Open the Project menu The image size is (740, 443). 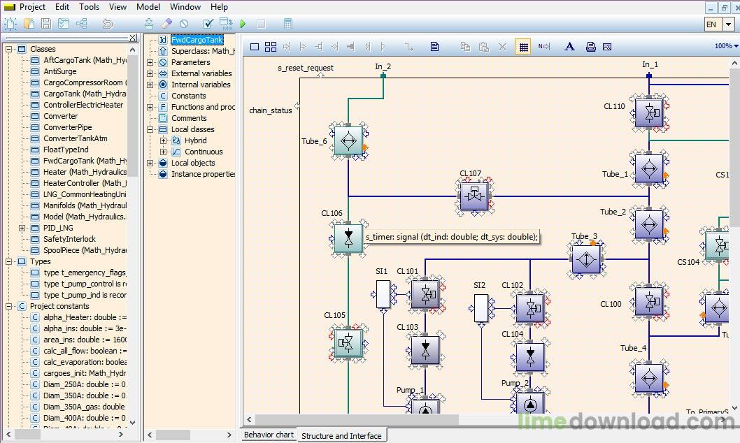[32, 7]
